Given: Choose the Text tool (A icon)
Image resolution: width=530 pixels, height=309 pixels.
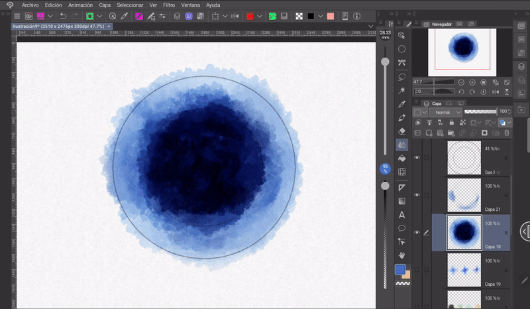Looking at the screenshot, I should [401, 215].
